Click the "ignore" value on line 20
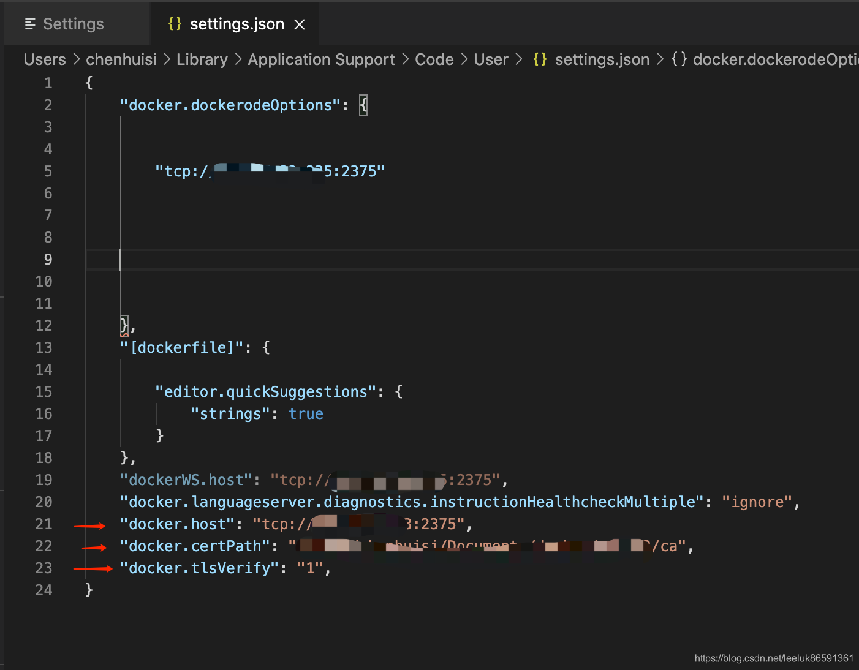Screen dimensions: 859x670 click(x=757, y=502)
